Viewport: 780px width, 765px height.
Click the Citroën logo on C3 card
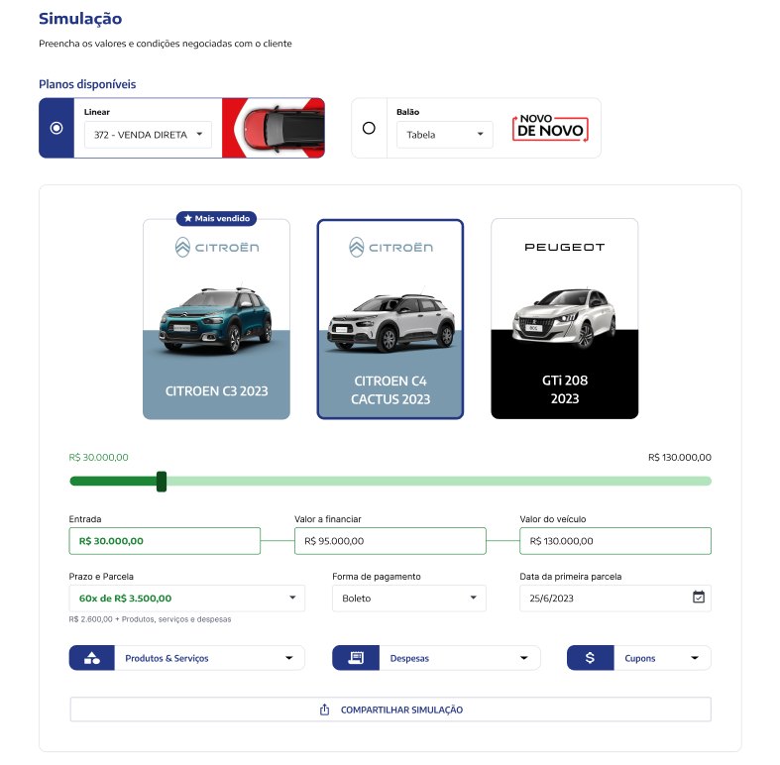pos(217,247)
